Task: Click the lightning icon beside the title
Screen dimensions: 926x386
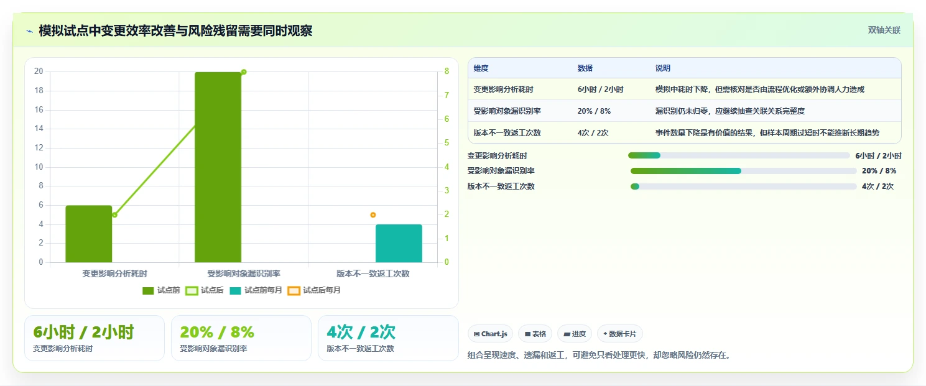Action: [30, 31]
